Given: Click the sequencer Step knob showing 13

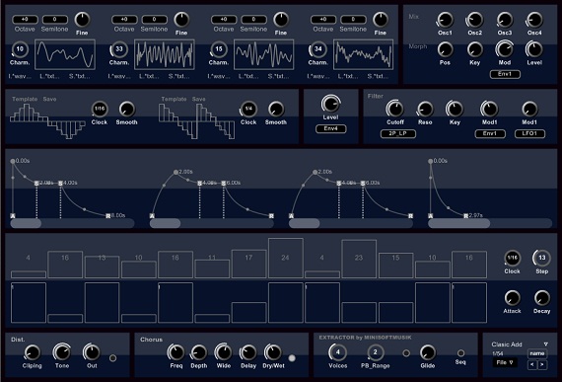Looking at the screenshot, I should (x=542, y=258).
